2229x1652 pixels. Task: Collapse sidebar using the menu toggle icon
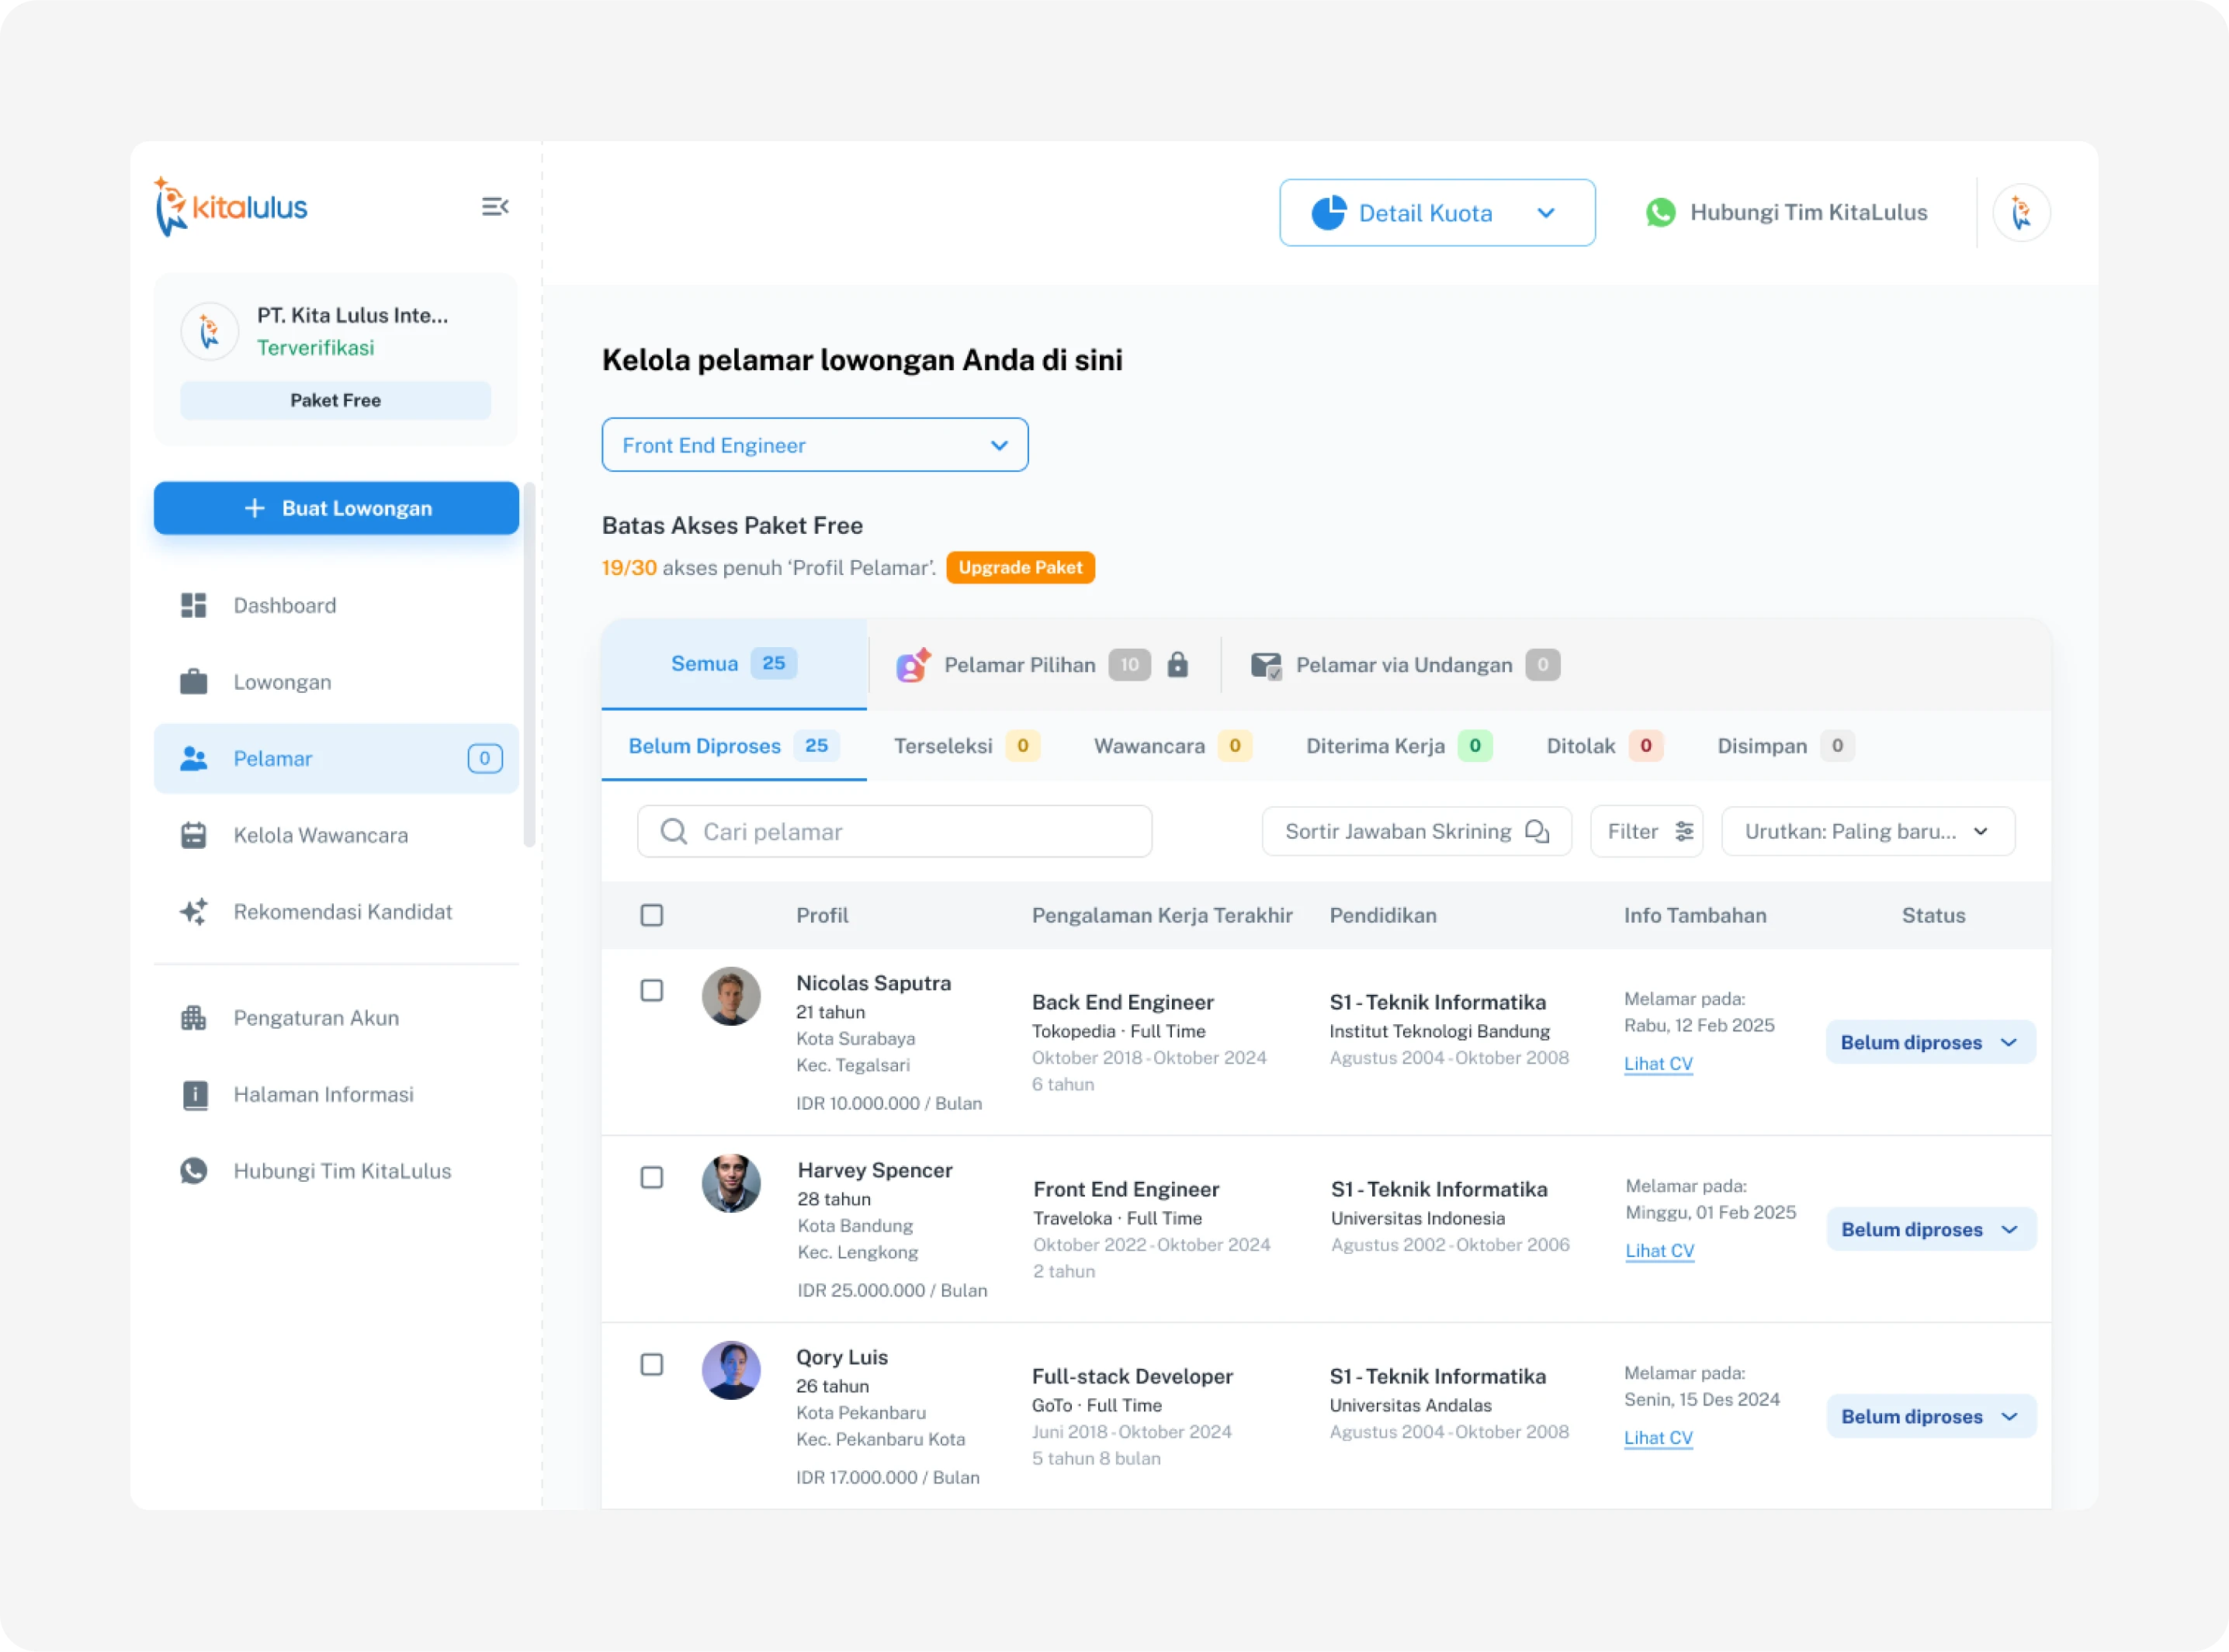tap(495, 207)
